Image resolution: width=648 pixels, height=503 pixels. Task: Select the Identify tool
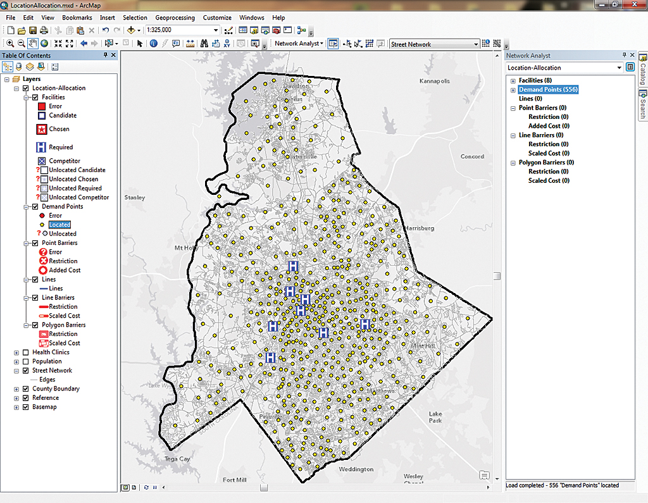[x=153, y=44]
